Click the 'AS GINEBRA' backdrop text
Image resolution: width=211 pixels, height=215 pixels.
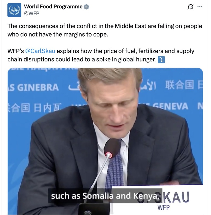(x=33, y=87)
